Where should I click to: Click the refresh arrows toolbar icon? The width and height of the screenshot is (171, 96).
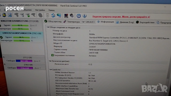[x=53, y=15]
